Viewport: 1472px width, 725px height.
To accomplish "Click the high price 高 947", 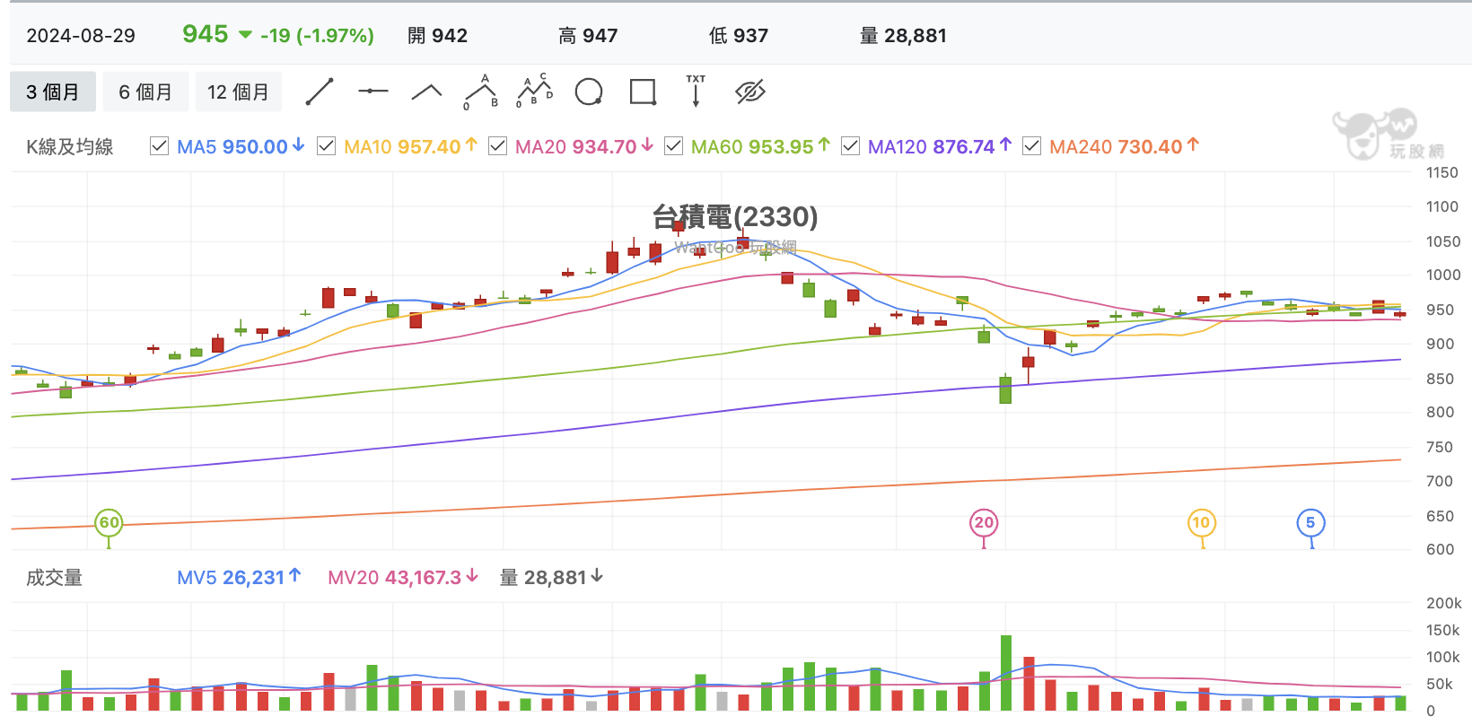I will [x=588, y=36].
